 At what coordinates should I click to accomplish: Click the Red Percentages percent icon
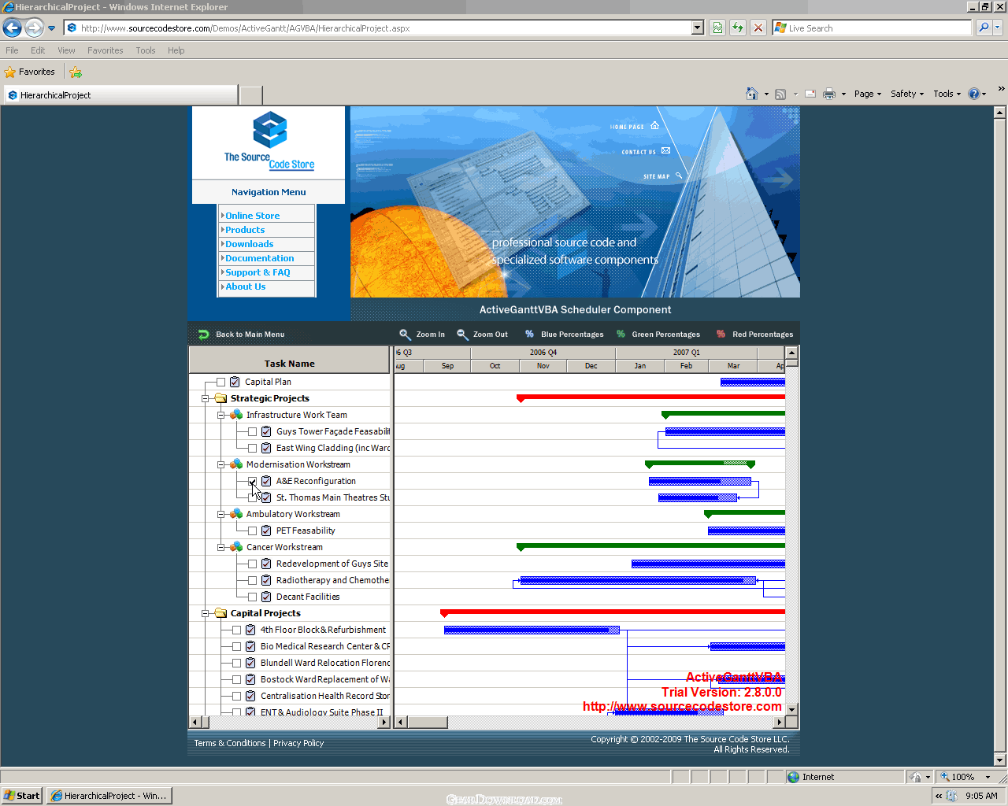[721, 335]
